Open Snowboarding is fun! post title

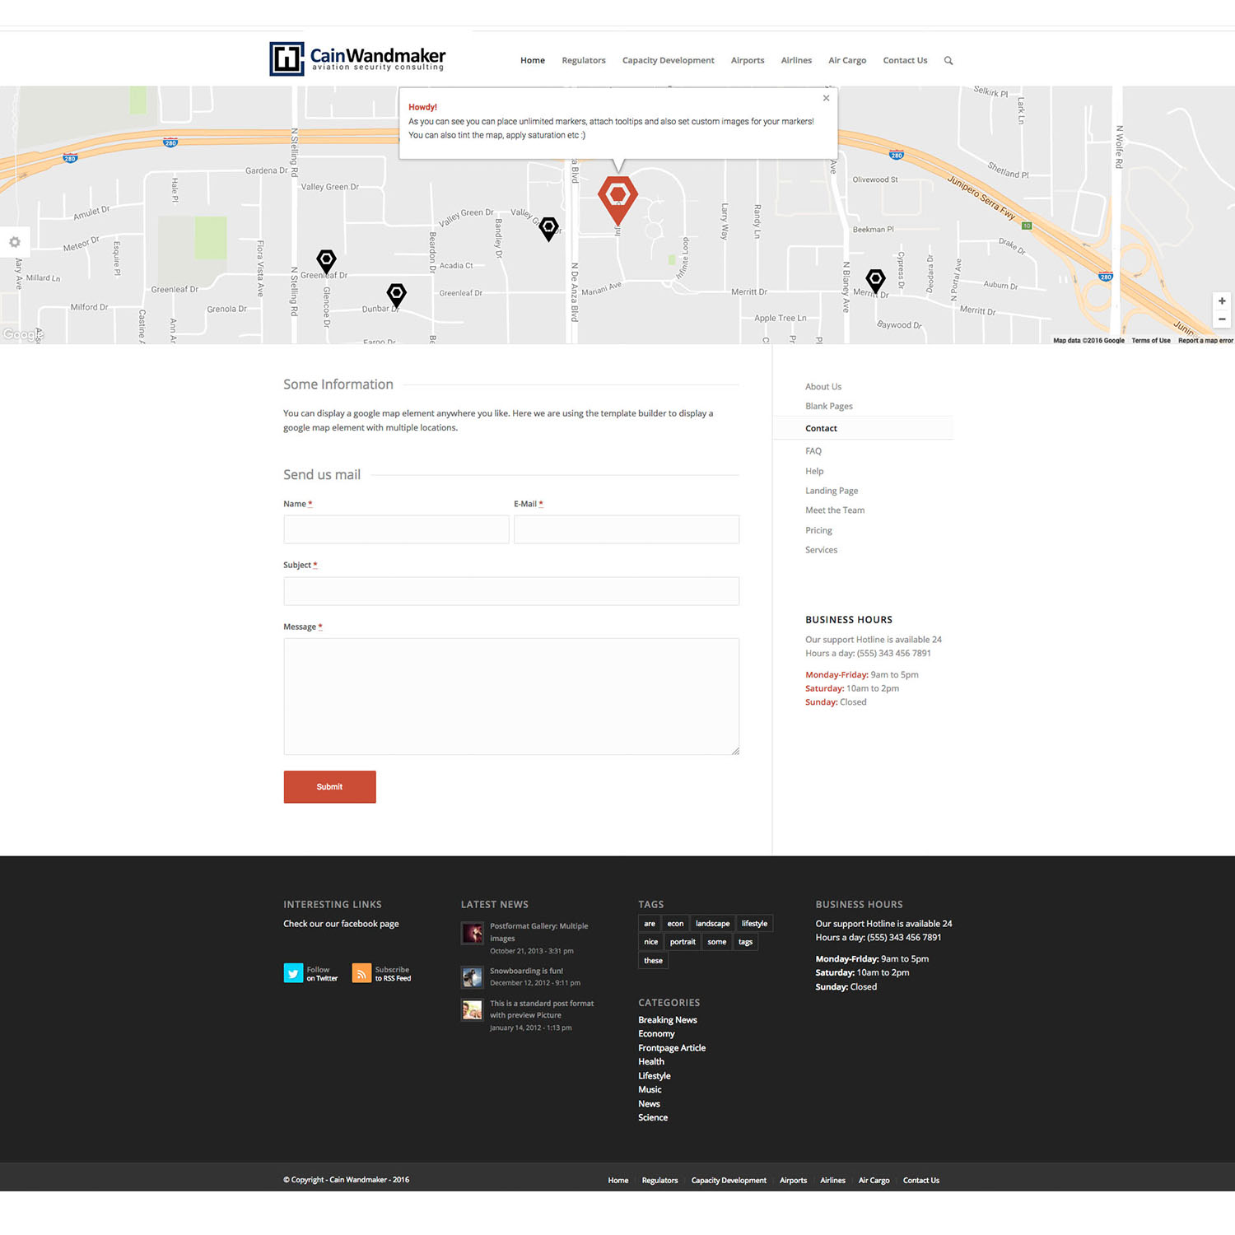527,972
